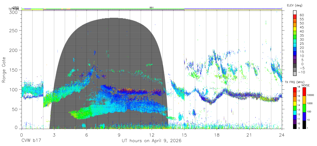Click the 'ELEV (deg)' legend title
The image size is (317, 146).
295,5
